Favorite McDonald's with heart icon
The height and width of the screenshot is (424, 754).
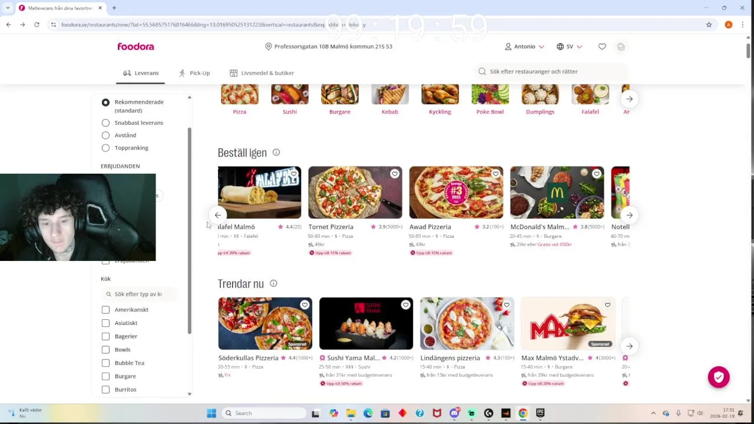pos(597,174)
